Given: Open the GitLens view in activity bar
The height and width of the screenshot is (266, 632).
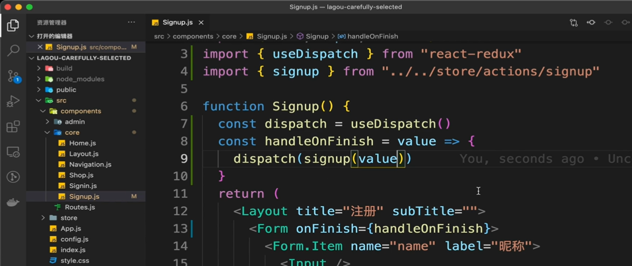Looking at the screenshot, I should pos(13,177).
